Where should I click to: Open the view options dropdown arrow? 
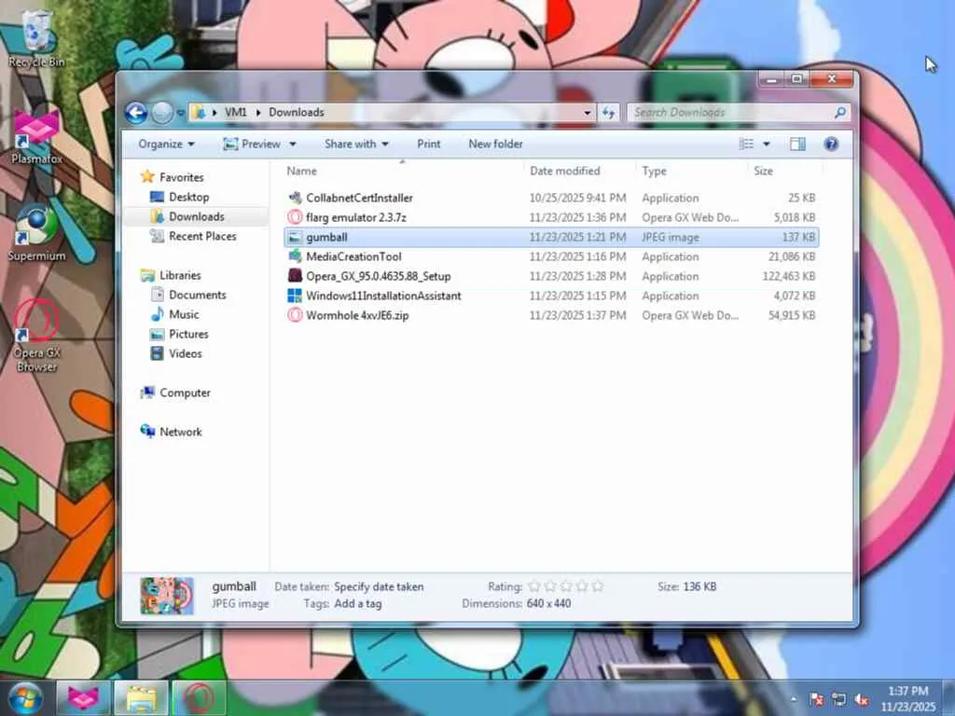click(x=767, y=145)
